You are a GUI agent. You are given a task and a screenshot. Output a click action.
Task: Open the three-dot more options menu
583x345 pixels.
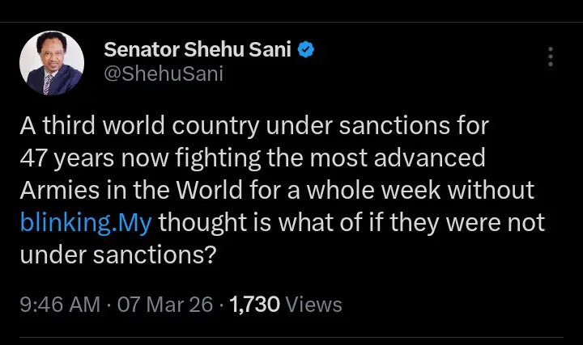point(551,57)
